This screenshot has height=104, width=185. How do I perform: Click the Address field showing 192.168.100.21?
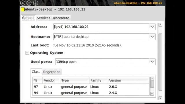coord(101,27)
